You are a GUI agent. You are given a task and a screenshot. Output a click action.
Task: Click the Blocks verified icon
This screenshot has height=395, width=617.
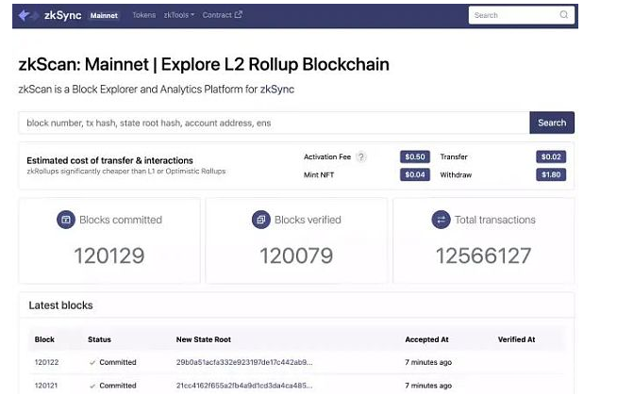(261, 220)
